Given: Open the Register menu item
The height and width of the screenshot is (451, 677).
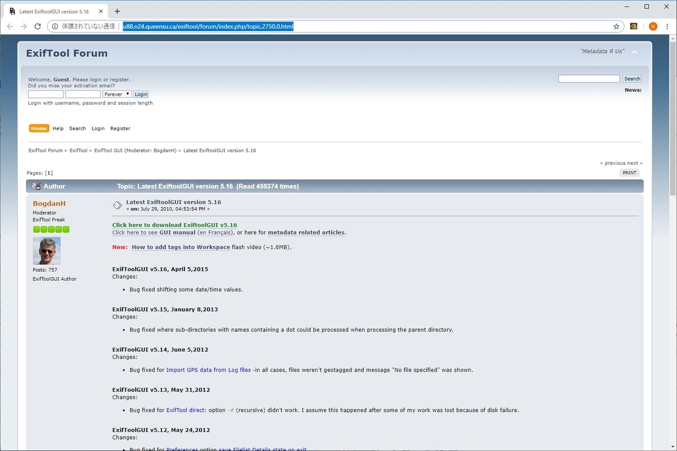Looking at the screenshot, I should (x=120, y=129).
